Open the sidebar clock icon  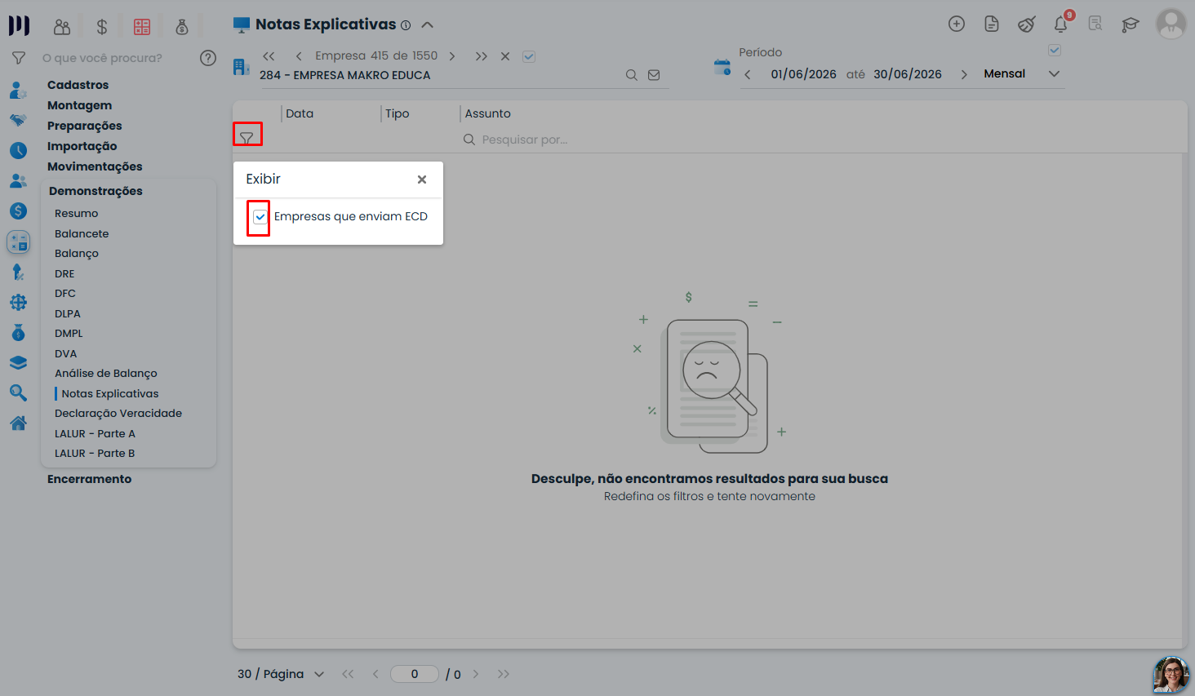[x=18, y=150]
